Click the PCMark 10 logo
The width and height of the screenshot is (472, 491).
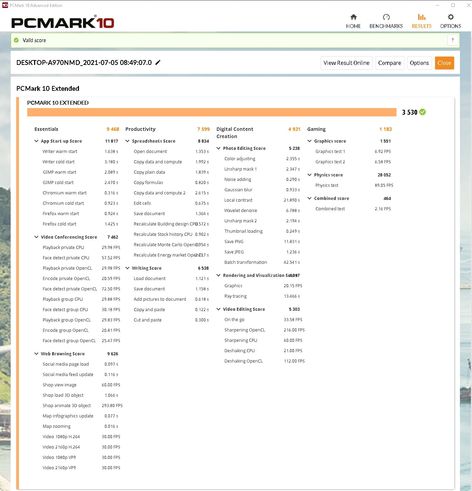click(63, 22)
